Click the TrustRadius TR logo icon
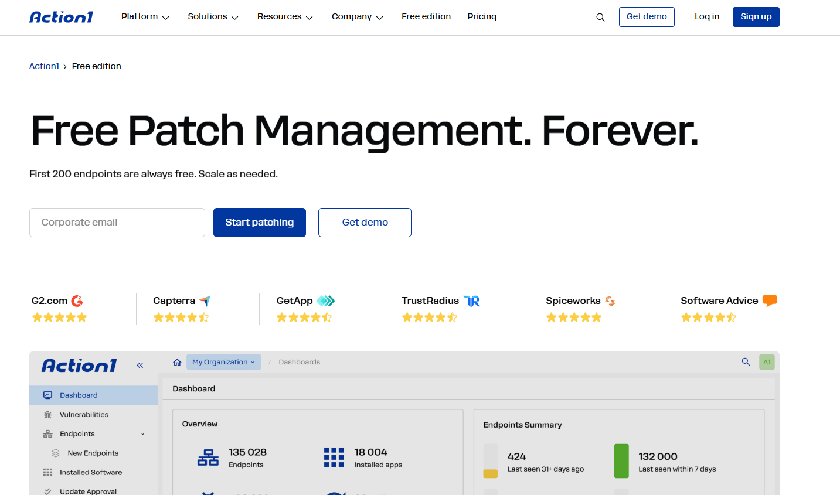Viewport: 840px width, 495px height. point(471,301)
